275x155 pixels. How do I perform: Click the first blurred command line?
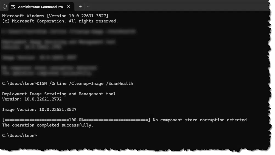(x=68, y=32)
